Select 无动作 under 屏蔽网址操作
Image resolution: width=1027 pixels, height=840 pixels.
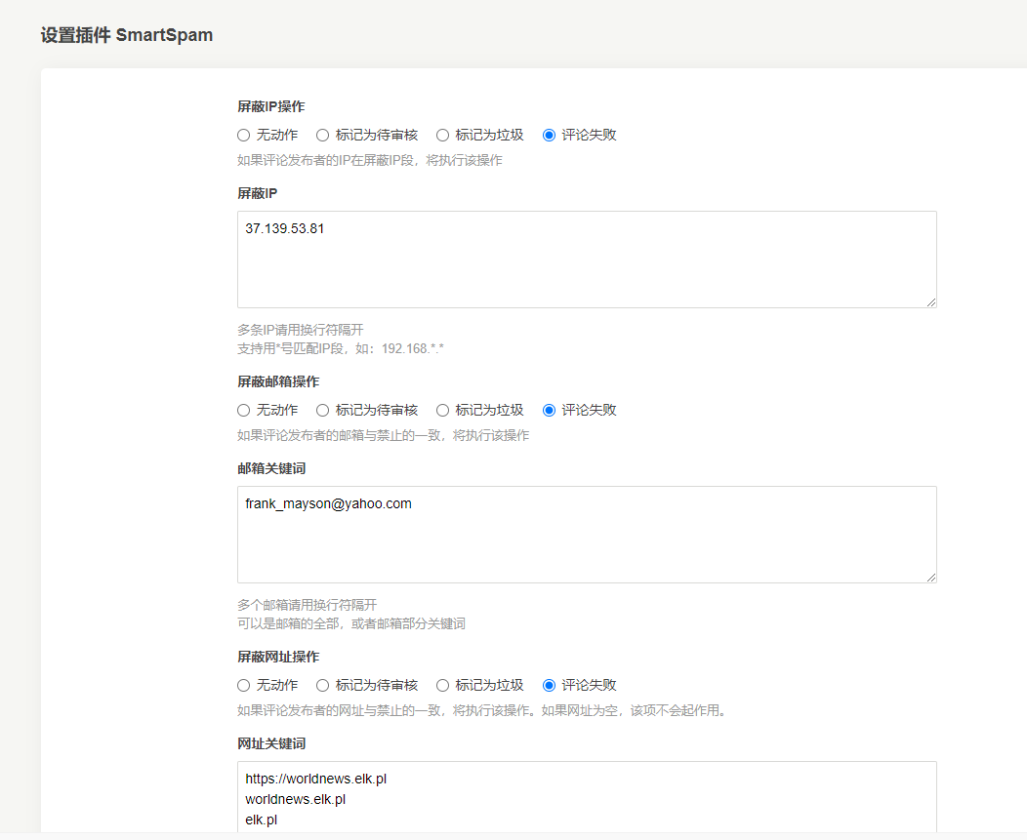pos(244,685)
